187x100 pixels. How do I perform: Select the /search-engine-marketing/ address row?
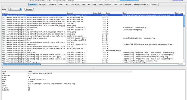point(24,38)
